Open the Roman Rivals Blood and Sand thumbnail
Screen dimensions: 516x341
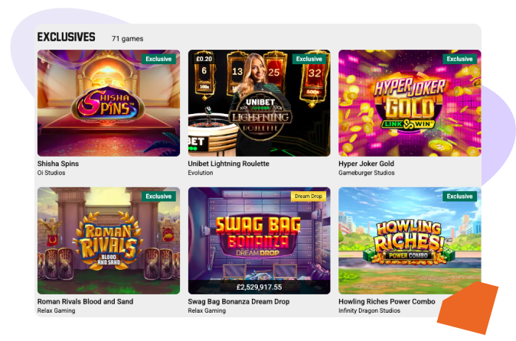click(109, 241)
